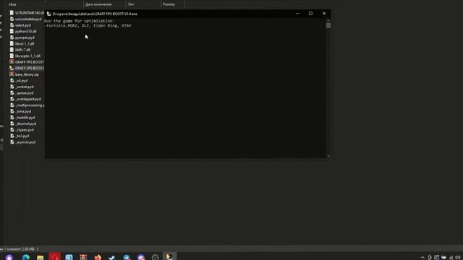Click the base_library.zip archive icon
The width and height of the screenshot is (463, 260).
click(12, 74)
